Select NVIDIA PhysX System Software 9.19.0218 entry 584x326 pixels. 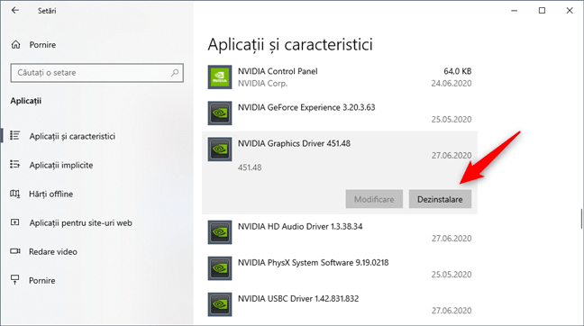313,262
